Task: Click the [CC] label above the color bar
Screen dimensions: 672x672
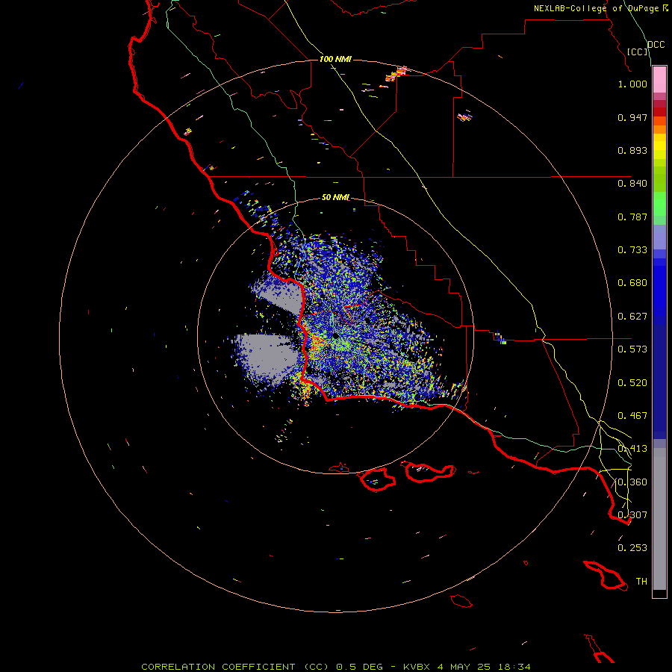Action: point(638,52)
